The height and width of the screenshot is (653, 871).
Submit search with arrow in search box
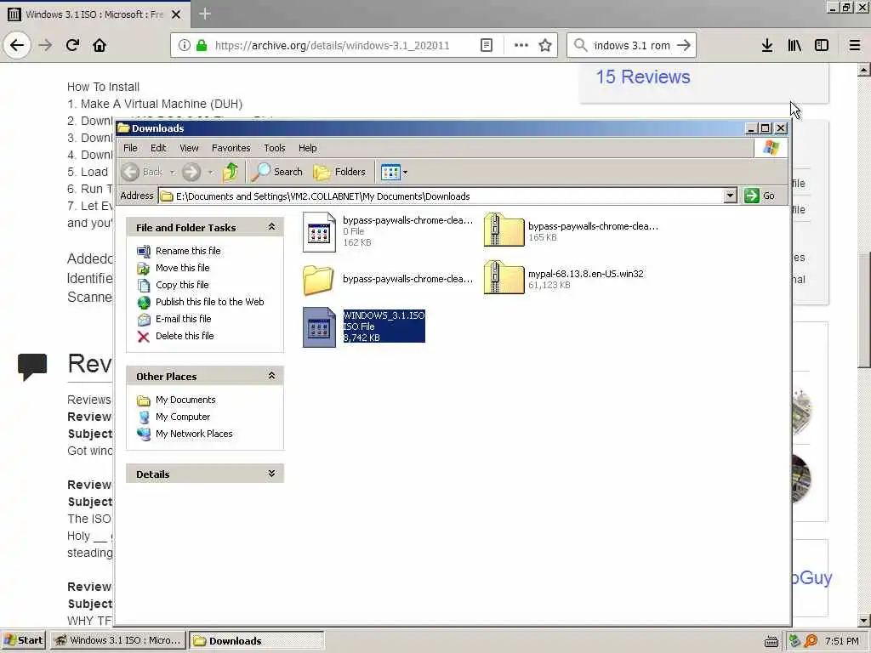(684, 45)
